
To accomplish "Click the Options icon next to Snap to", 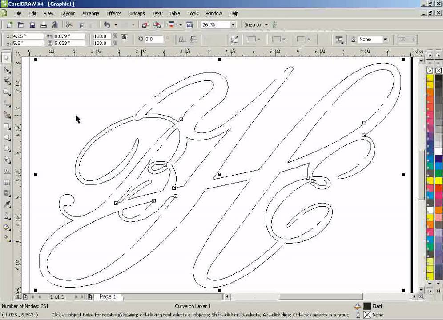I will 274,25.
